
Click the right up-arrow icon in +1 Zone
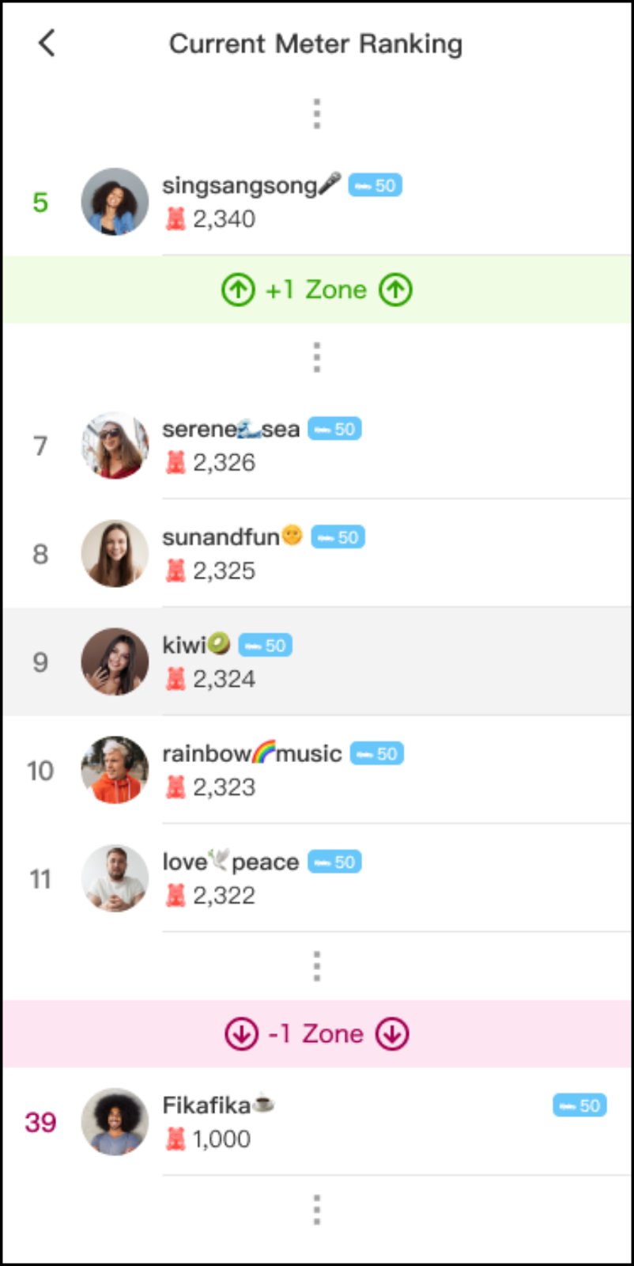click(x=396, y=290)
